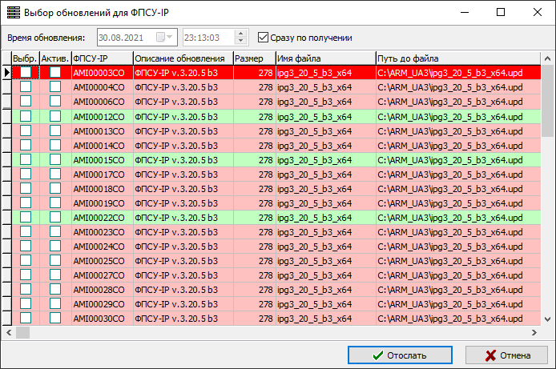Click the horizontal scrollbar thumb

[x=22, y=332]
